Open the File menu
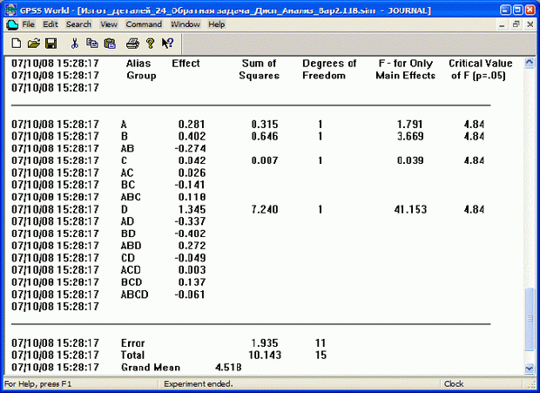Viewport: 540px width, 393px height. [x=28, y=24]
